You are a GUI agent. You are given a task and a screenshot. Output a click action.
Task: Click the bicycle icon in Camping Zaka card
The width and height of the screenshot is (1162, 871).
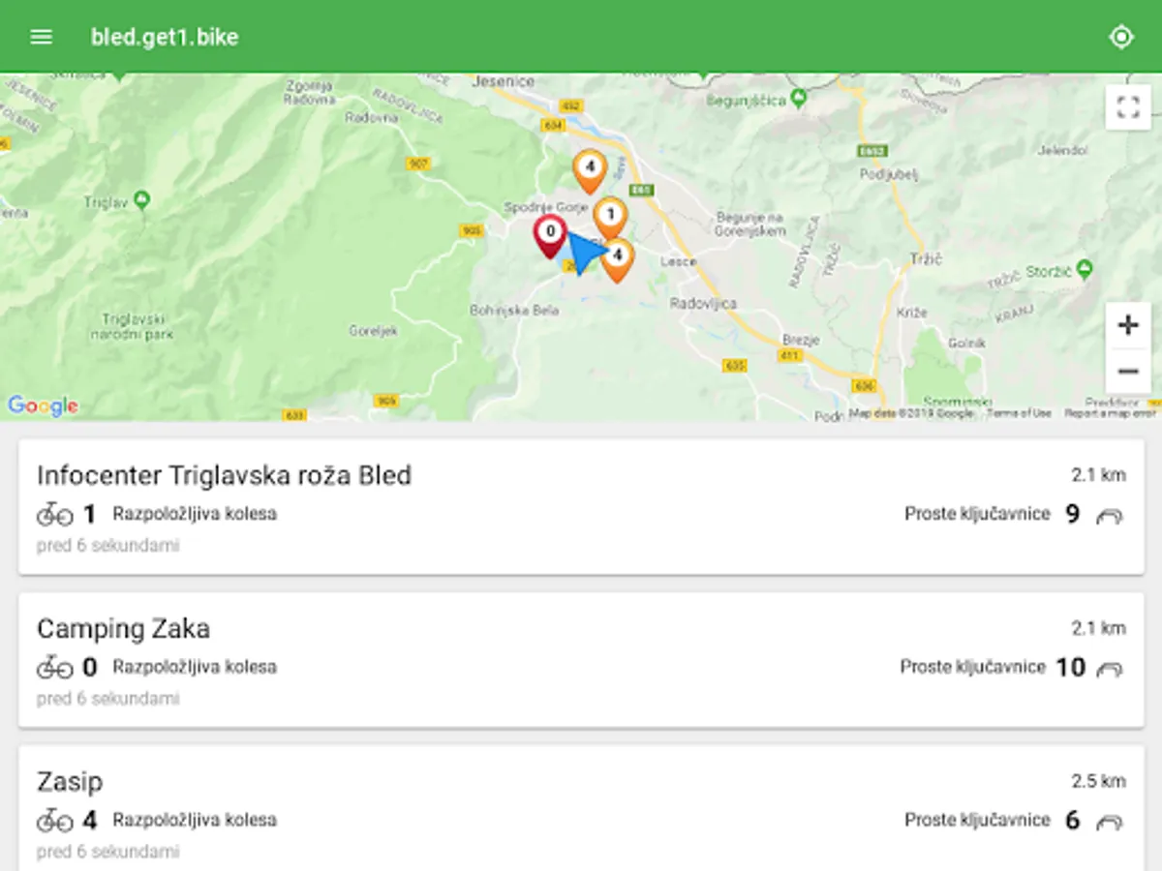(55, 667)
